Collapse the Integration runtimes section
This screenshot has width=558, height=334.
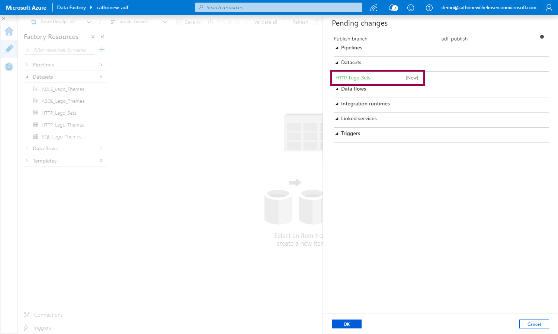(x=337, y=104)
